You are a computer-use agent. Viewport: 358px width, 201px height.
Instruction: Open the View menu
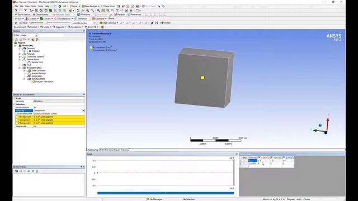coord(27,6)
